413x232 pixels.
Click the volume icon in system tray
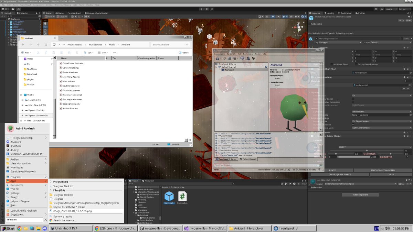point(387,228)
